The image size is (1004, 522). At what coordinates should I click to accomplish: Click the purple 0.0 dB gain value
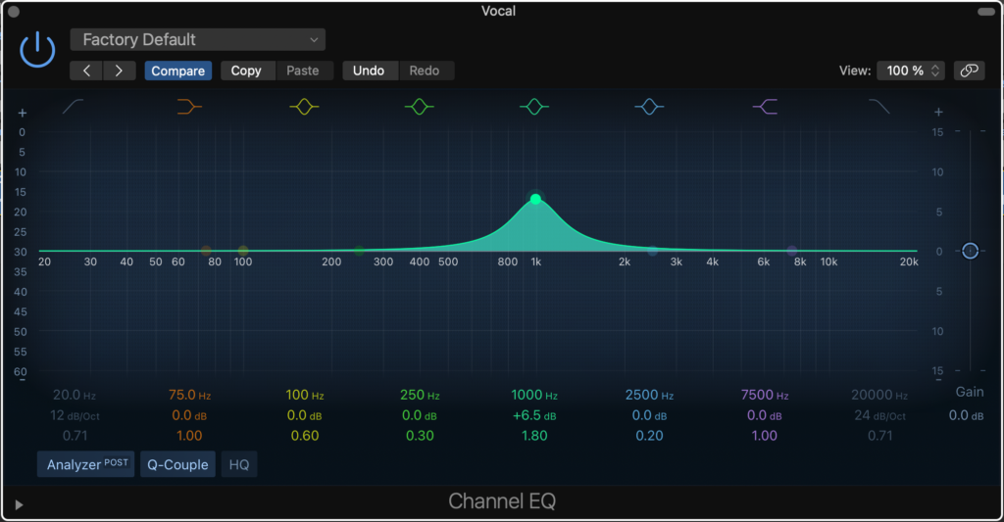765,415
